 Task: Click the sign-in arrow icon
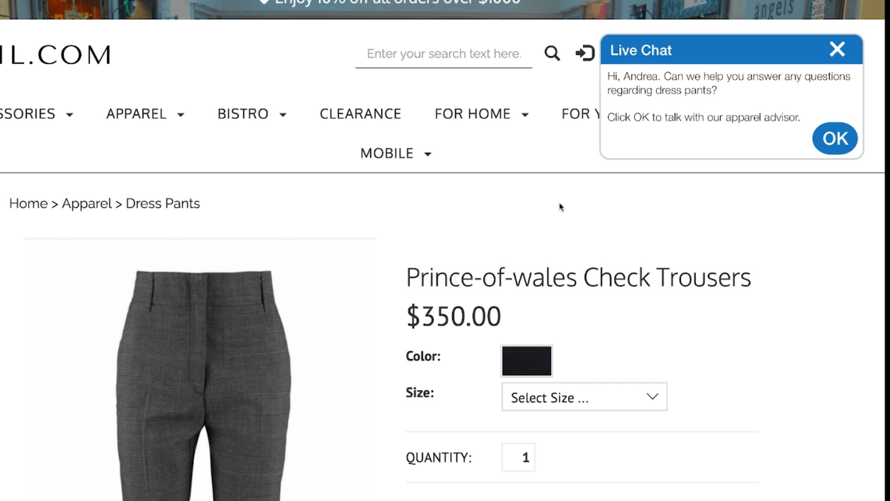click(585, 53)
